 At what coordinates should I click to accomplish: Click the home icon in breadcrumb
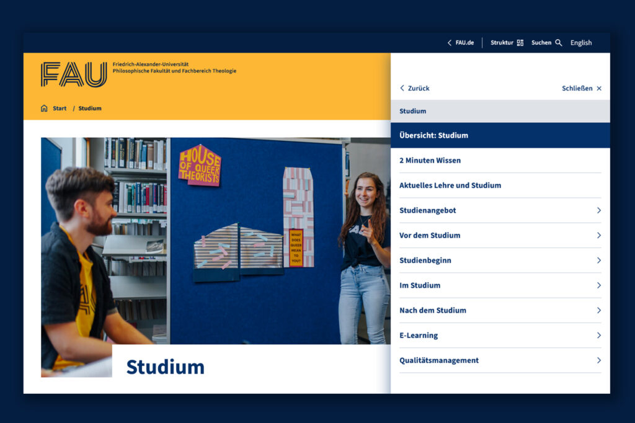tap(44, 109)
